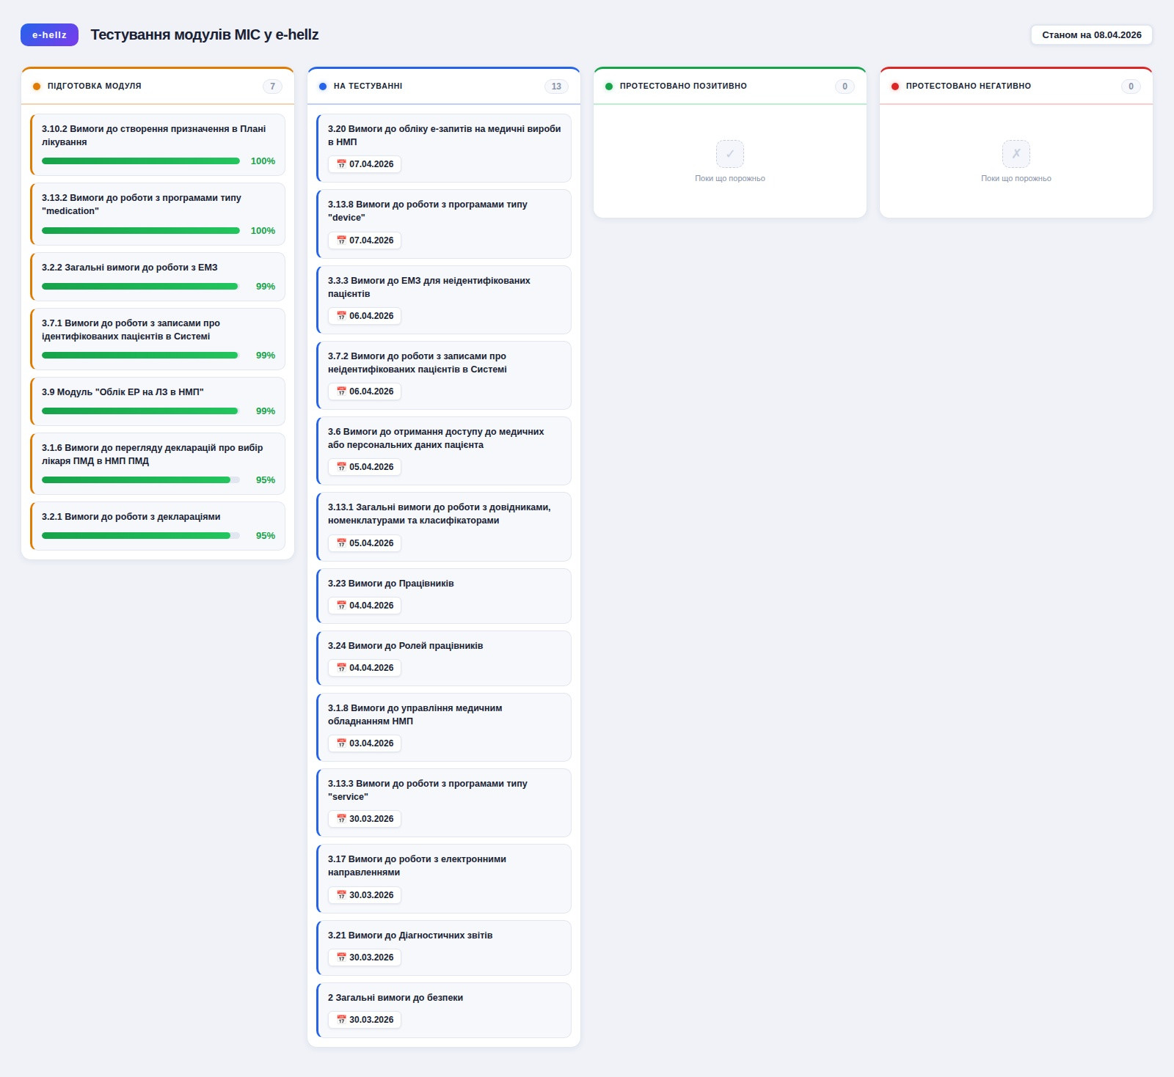Click the red dot beside Протестовано негативно
The height and width of the screenshot is (1077, 1174).
[x=895, y=87]
